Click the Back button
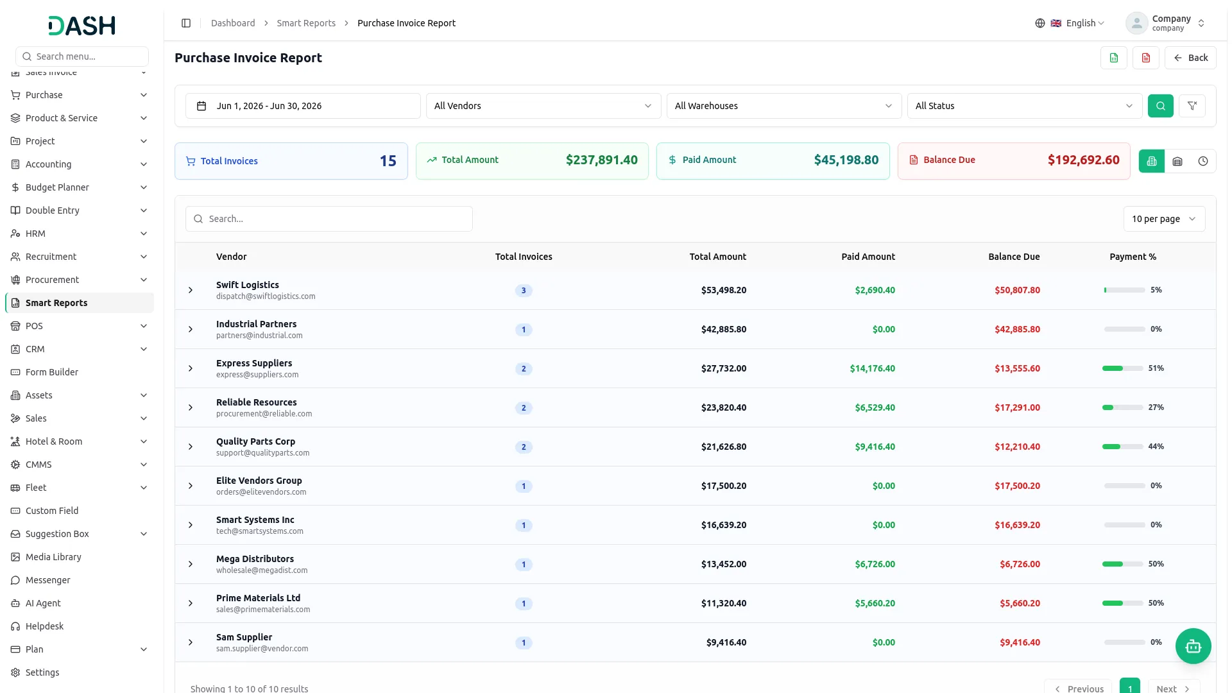This screenshot has width=1232, height=693. tap(1190, 58)
